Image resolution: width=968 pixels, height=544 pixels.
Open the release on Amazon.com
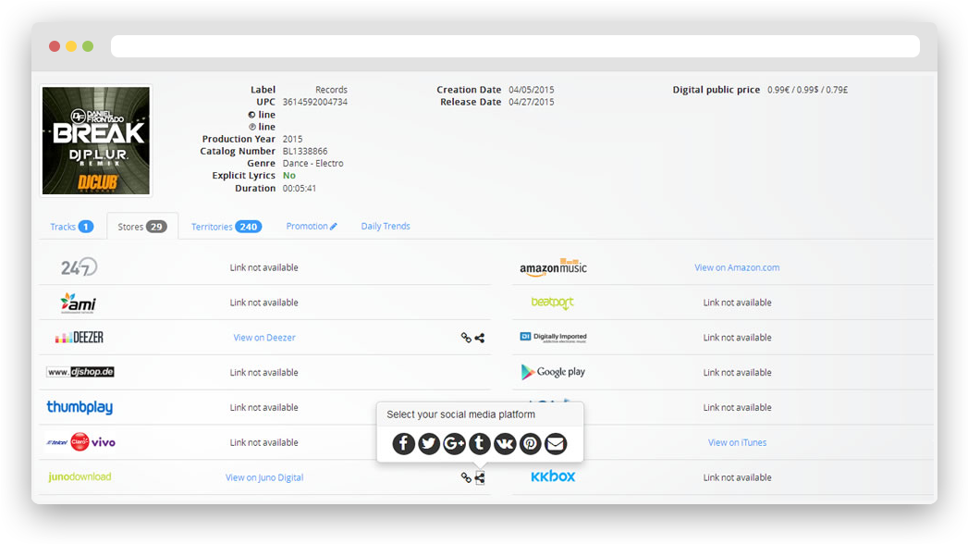point(737,267)
